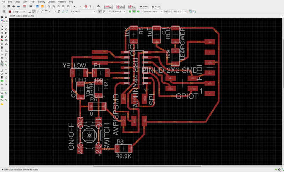Click the MAKE button
This screenshot has width=284, height=172.
(x=144, y=6)
